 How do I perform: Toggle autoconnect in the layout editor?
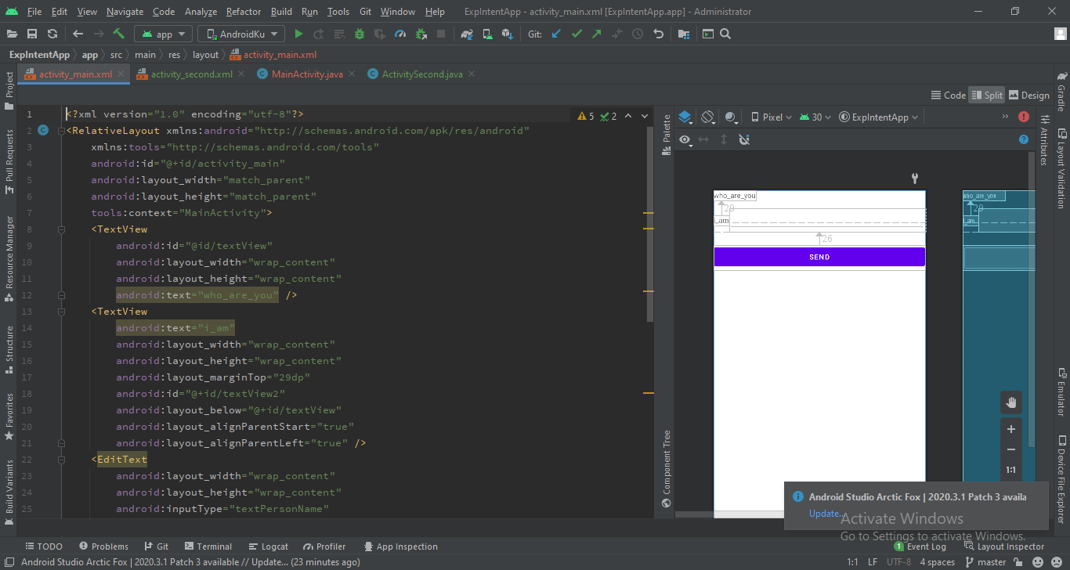click(x=743, y=139)
